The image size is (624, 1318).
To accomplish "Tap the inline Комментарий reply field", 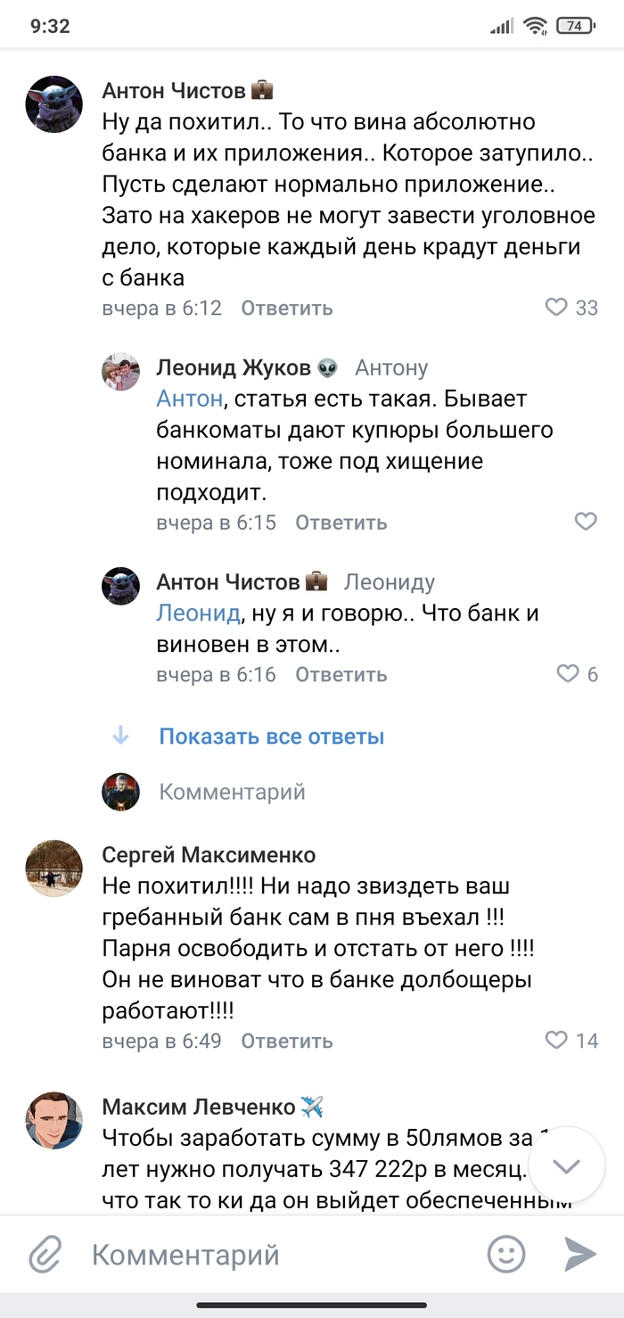I will [x=232, y=792].
